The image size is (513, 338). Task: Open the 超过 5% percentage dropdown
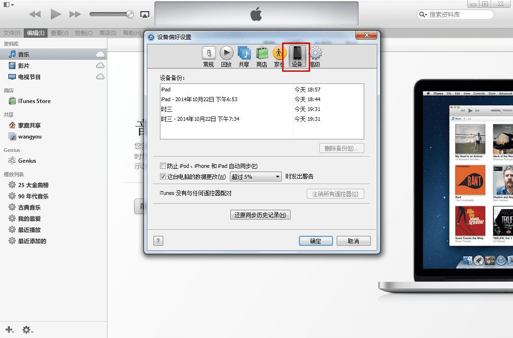point(255,177)
